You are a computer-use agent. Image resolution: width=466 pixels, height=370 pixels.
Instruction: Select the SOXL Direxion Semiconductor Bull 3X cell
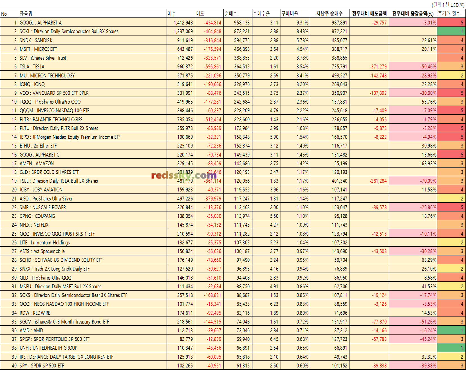pos(93,31)
